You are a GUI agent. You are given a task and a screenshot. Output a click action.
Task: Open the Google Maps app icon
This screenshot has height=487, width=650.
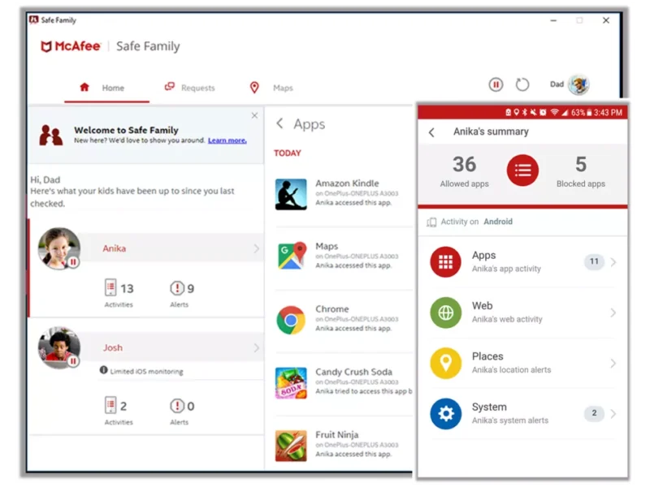291,256
